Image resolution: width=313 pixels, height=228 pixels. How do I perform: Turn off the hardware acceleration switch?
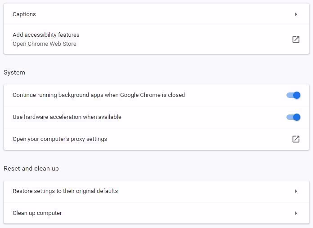pyautogui.click(x=293, y=117)
